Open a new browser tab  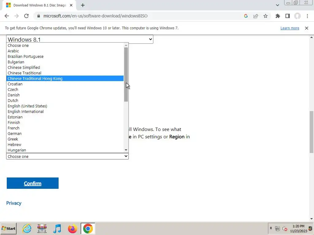(x=83, y=5)
